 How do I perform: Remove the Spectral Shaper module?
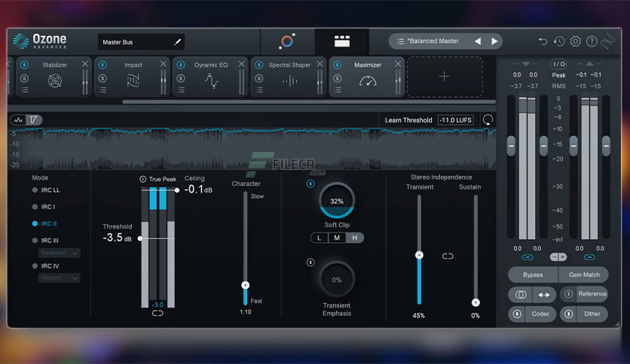click(x=320, y=64)
